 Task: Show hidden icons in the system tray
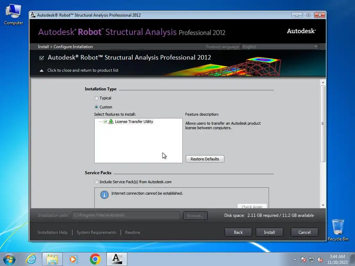pyautogui.click(x=295, y=259)
